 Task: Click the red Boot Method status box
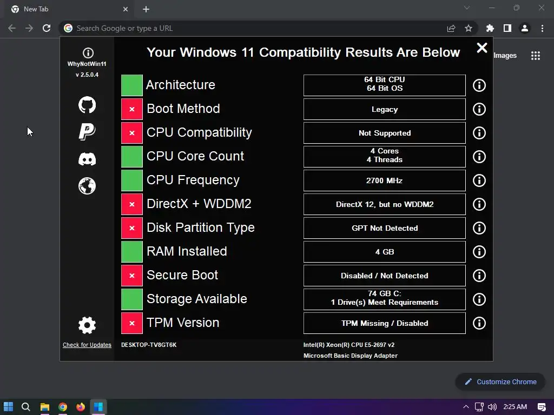[132, 109]
